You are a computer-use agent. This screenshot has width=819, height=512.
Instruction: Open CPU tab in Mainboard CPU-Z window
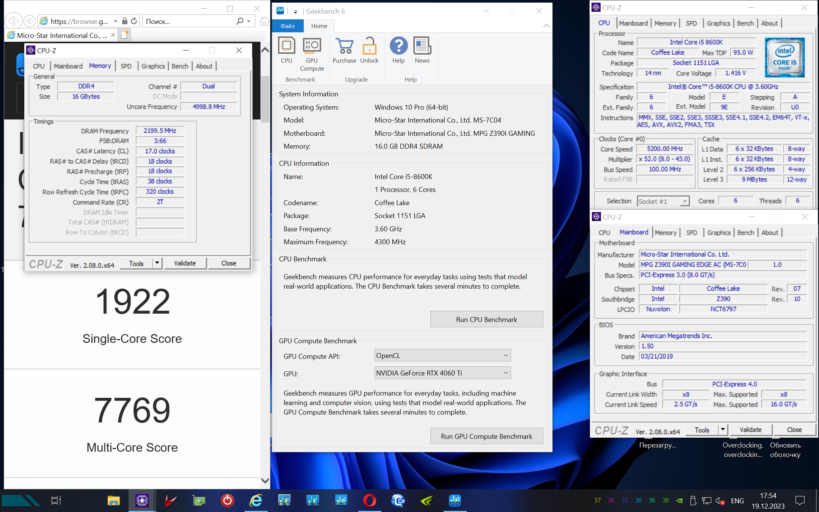click(x=604, y=232)
